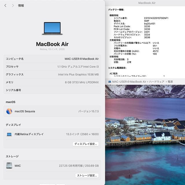Click the PCB Lot Code row label
The image size is (185, 185).
[122, 29]
